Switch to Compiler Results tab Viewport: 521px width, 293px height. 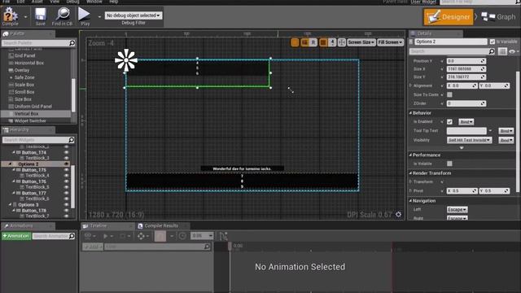click(162, 226)
